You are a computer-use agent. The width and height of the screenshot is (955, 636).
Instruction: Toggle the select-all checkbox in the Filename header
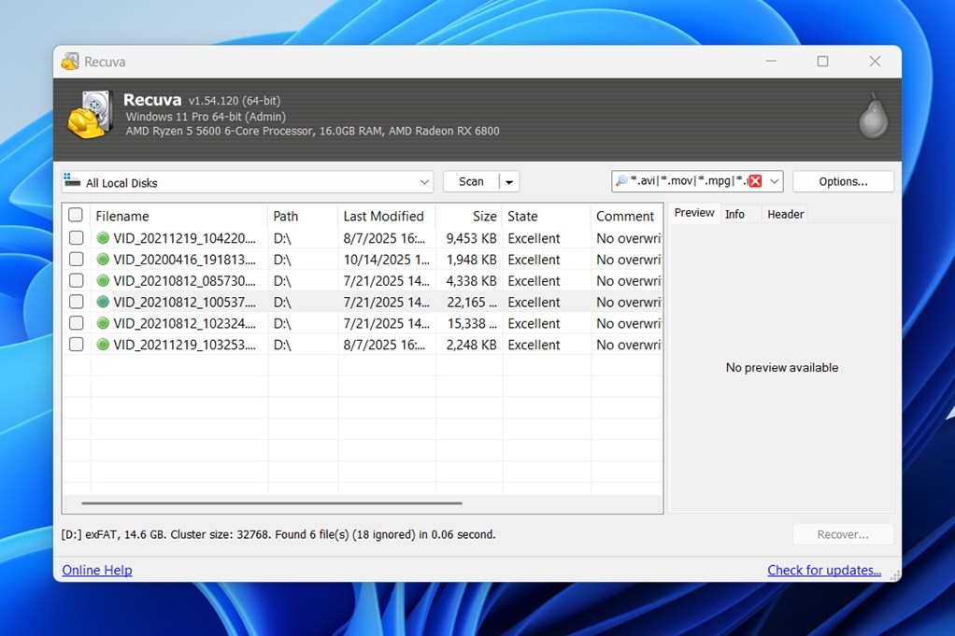76,214
